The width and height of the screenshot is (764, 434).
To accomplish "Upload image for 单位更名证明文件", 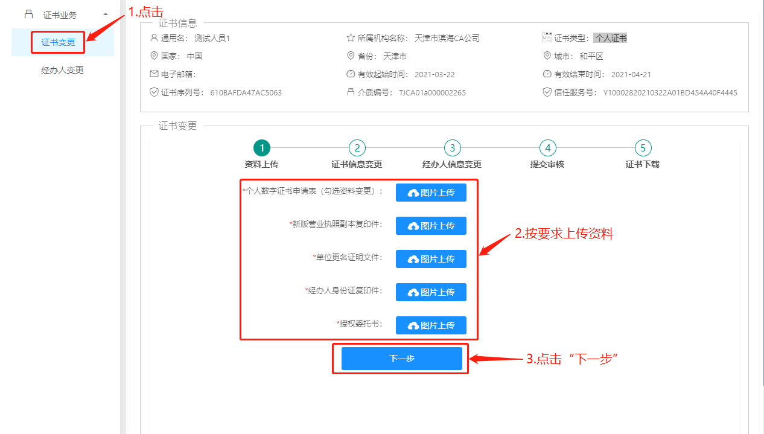I will click(431, 259).
